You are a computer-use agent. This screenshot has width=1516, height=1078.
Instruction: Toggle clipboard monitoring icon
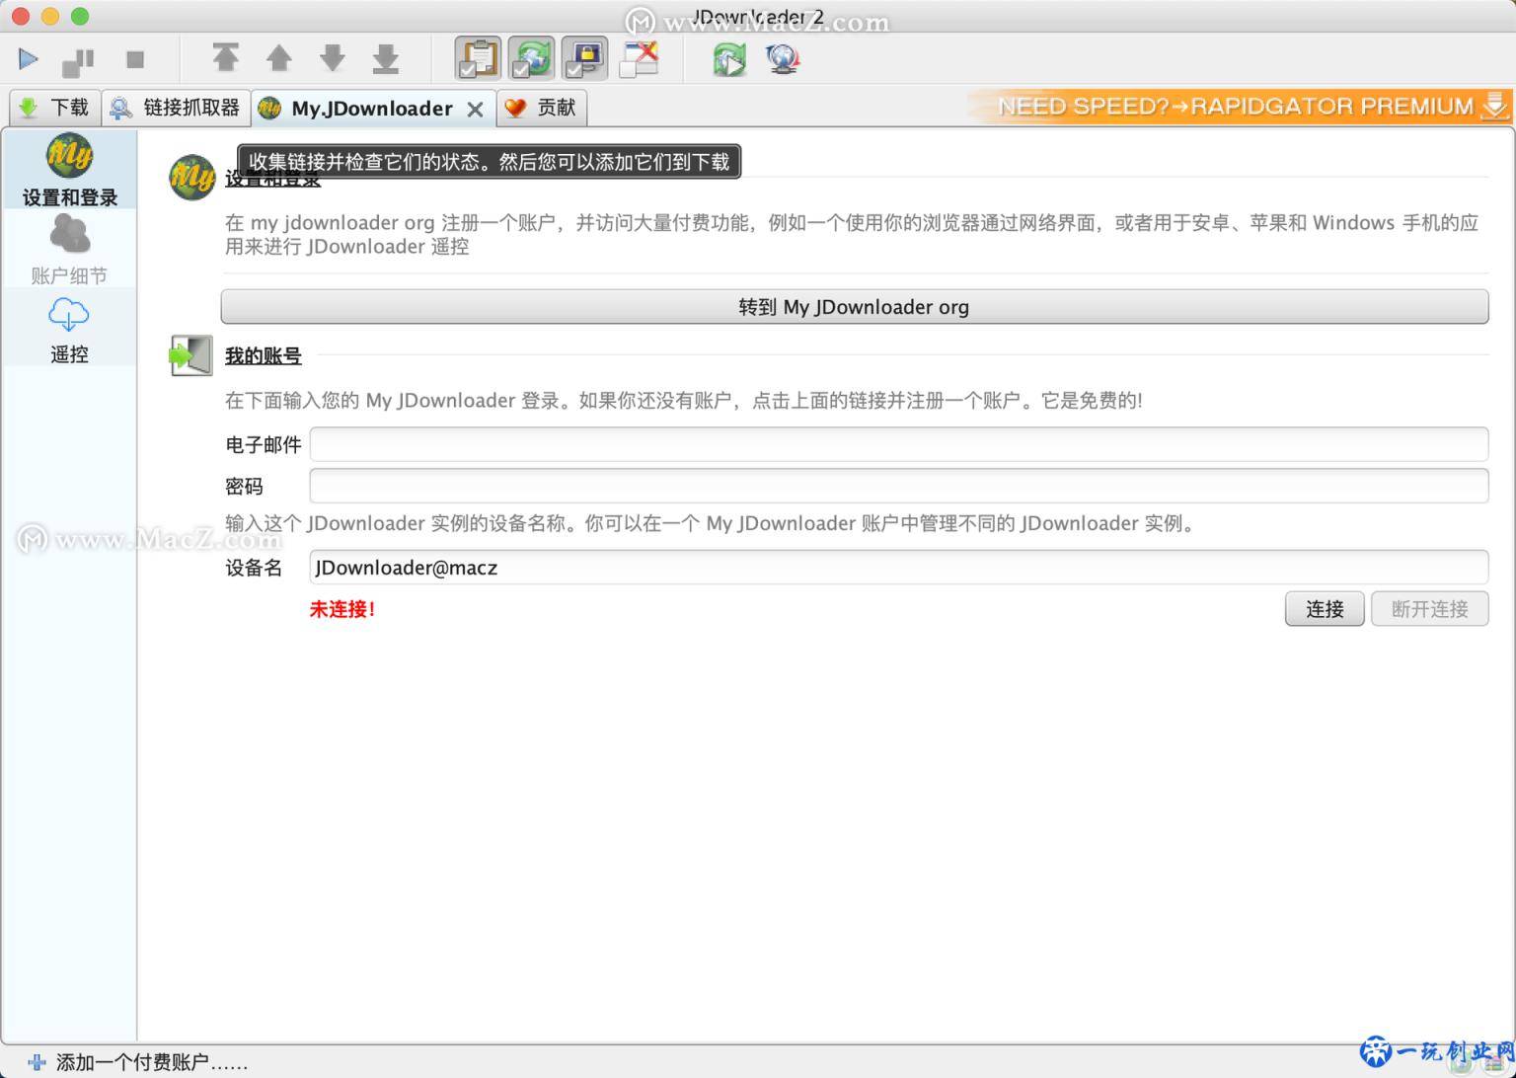click(478, 58)
